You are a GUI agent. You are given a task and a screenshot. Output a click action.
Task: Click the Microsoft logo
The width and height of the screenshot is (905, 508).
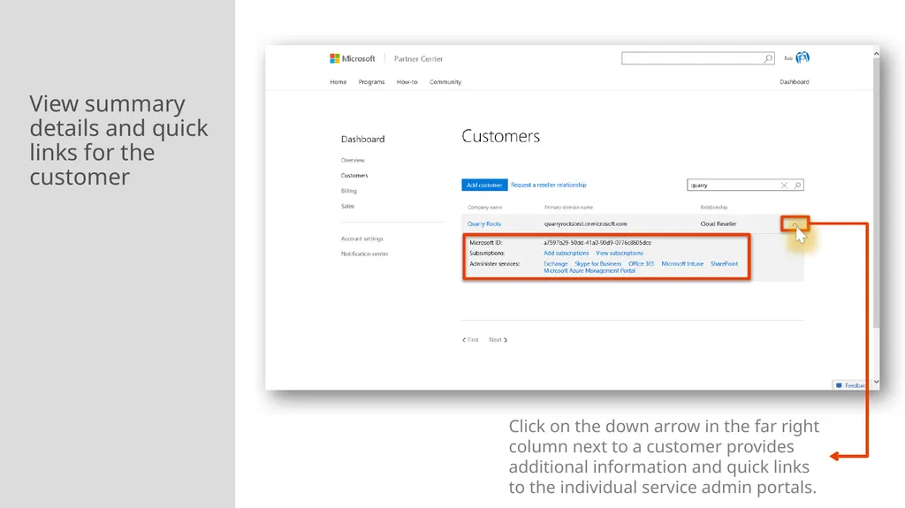pyautogui.click(x=352, y=58)
